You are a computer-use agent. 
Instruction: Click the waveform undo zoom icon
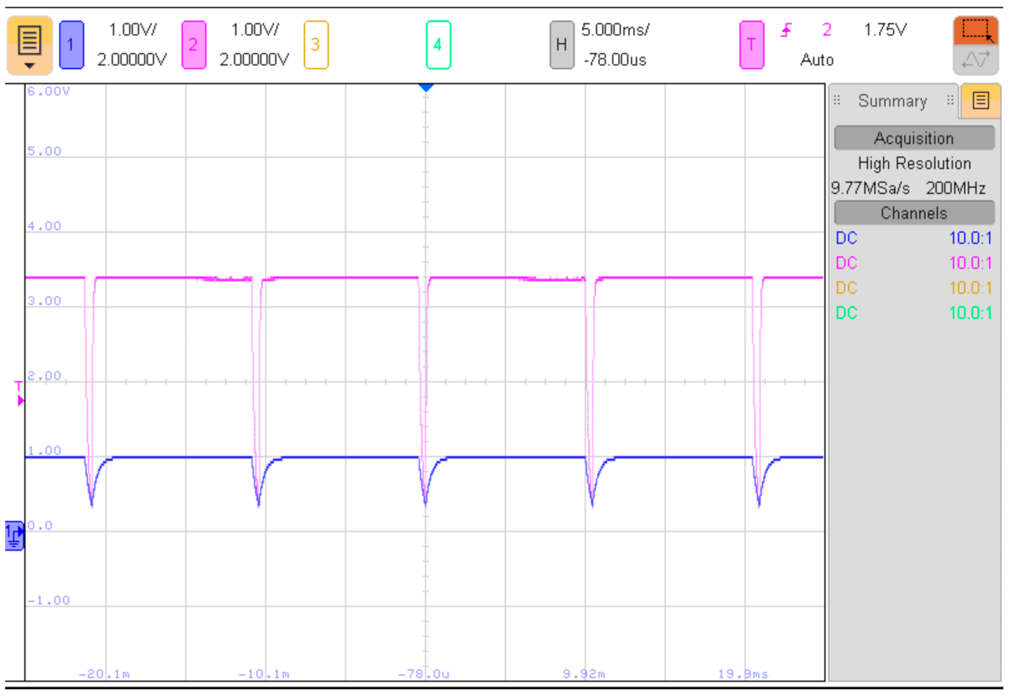pyautogui.click(x=976, y=60)
